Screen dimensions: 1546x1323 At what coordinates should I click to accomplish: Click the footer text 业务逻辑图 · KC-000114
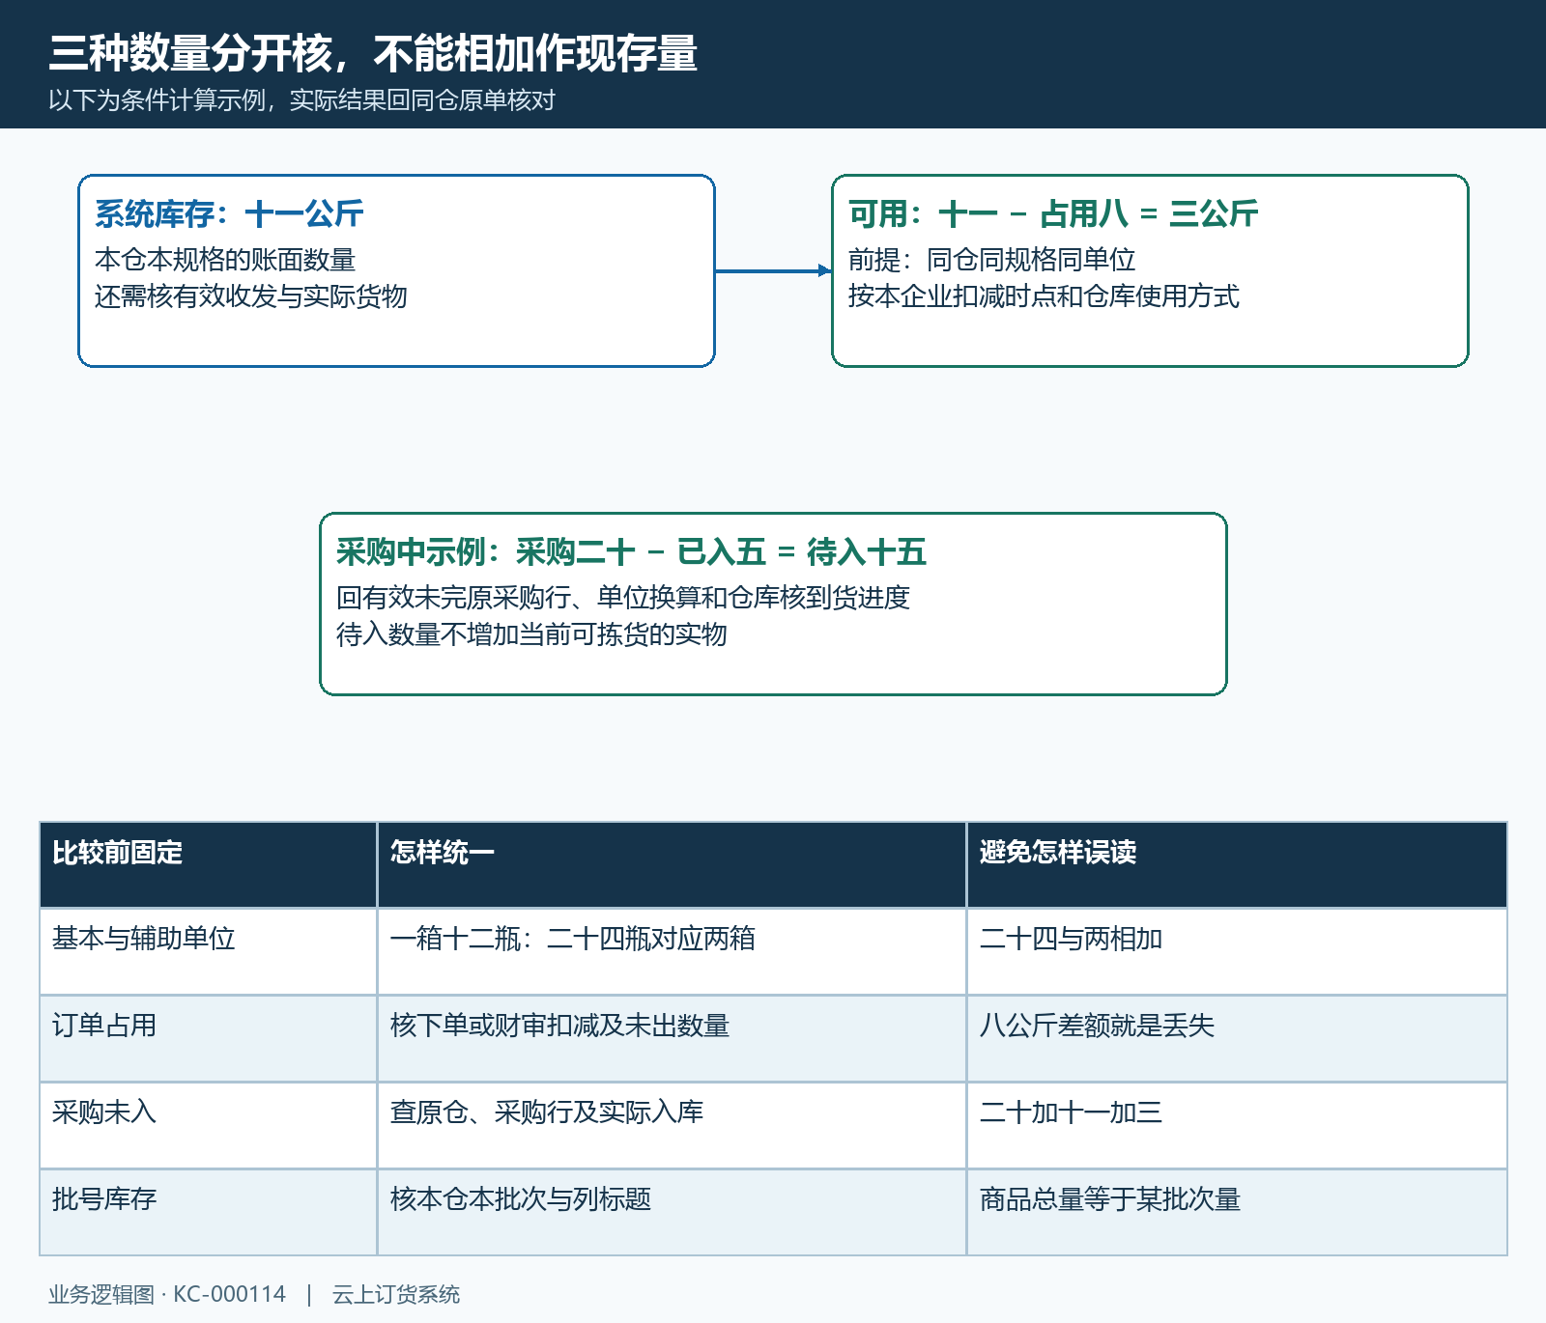[167, 1295]
